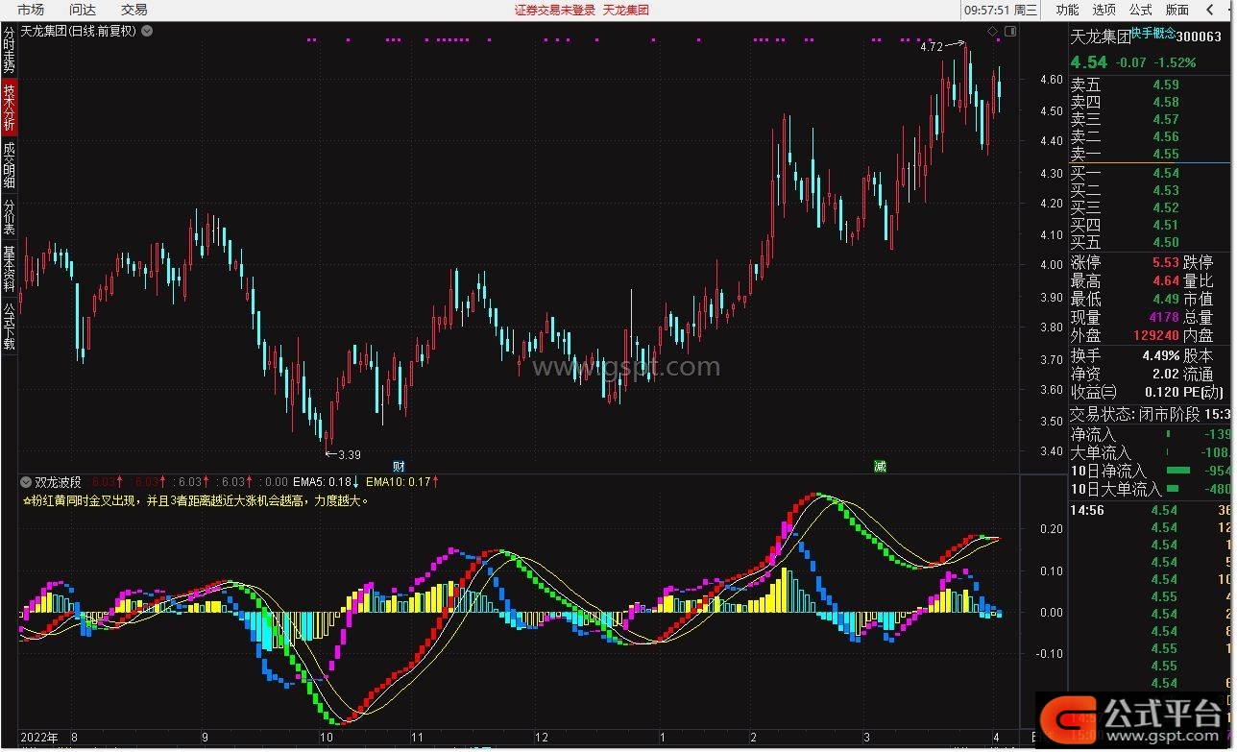Open 分价表 sidebar tab
This screenshot has height=752, width=1237.
9,218
